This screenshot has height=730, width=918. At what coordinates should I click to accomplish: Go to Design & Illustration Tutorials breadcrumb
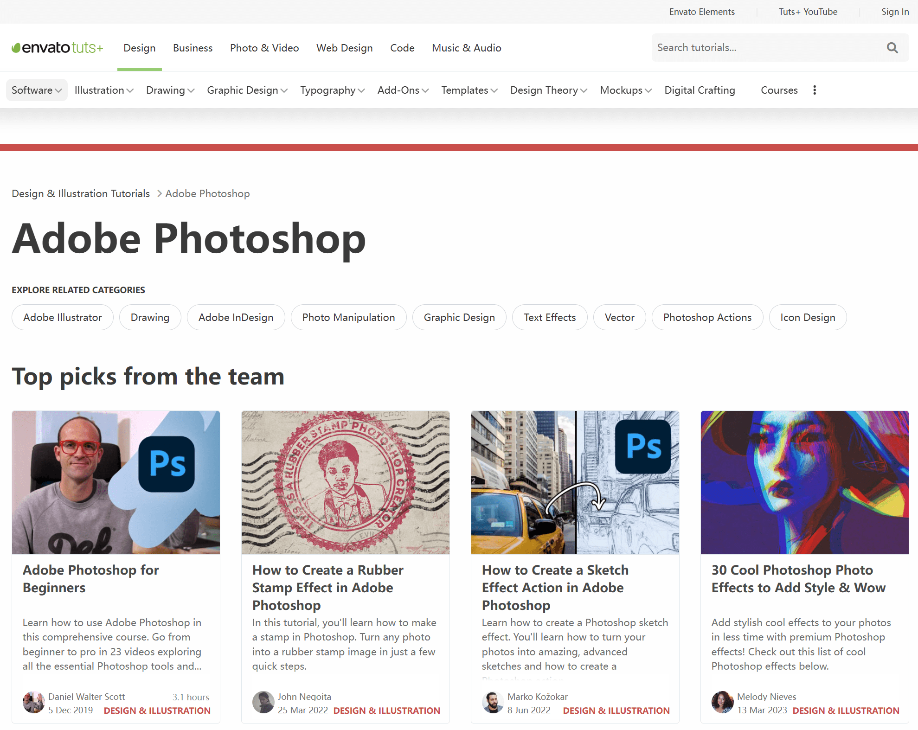pos(81,193)
